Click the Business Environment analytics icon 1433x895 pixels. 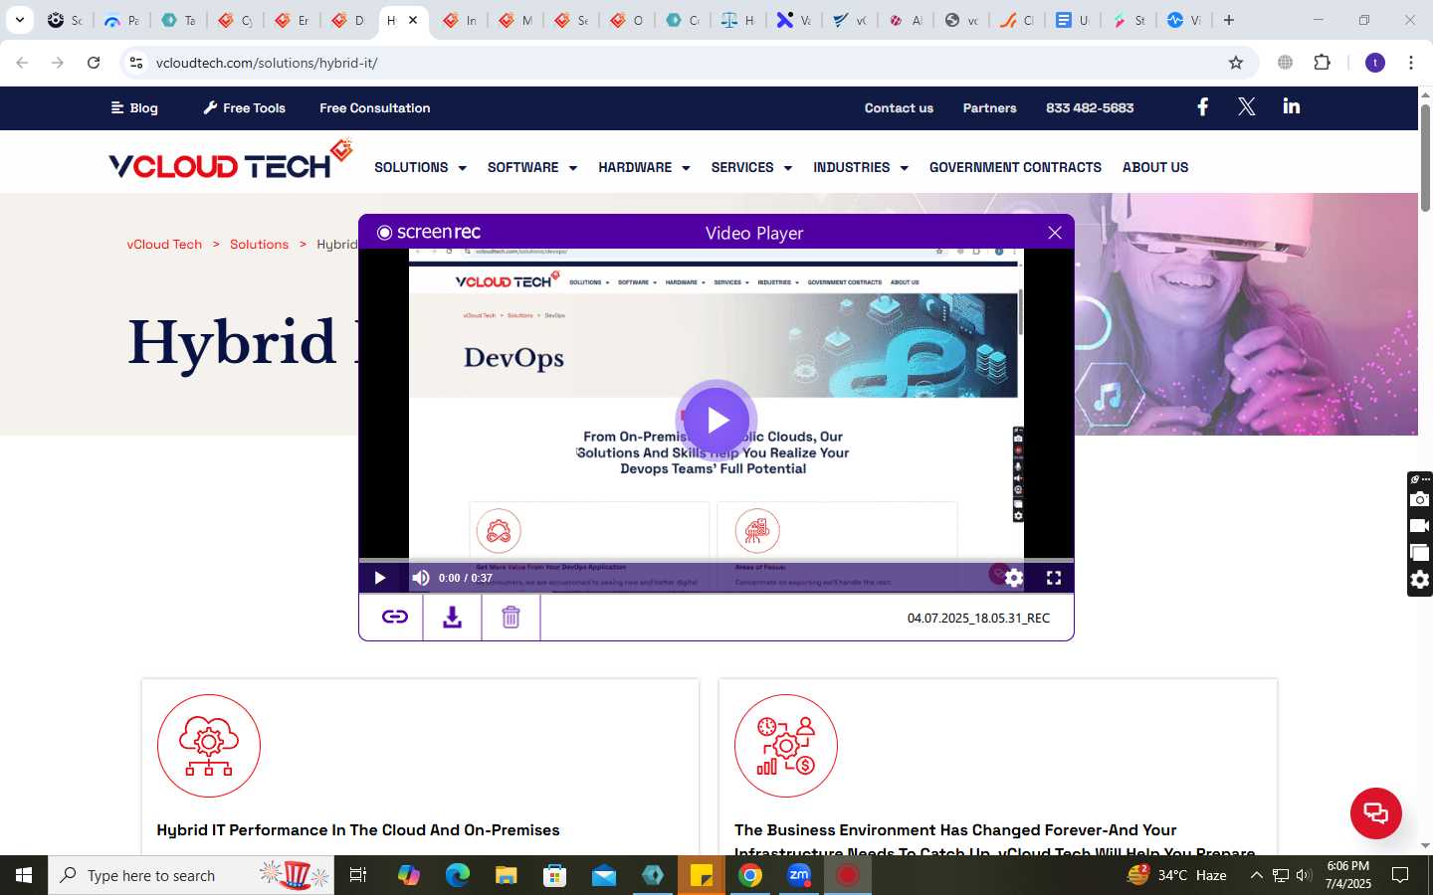(786, 746)
